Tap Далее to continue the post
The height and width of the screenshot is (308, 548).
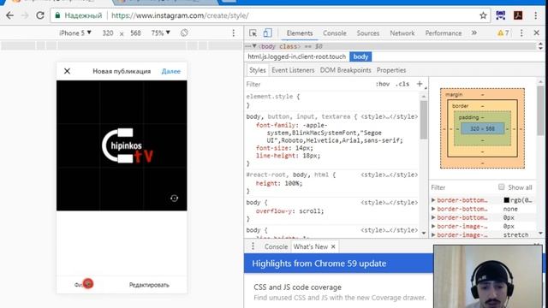tap(171, 71)
